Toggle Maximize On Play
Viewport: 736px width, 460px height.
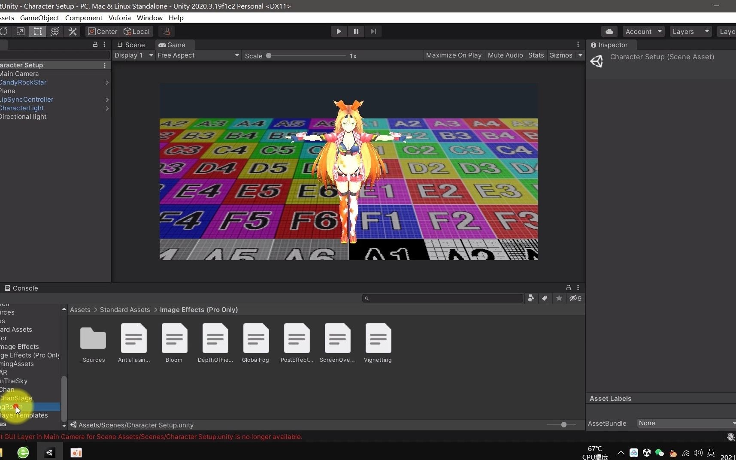[454, 55]
